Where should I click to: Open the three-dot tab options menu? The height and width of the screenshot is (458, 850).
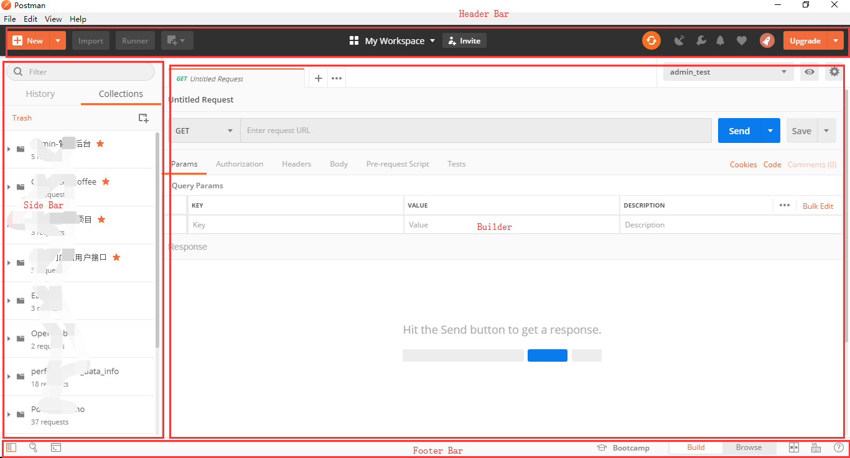tap(337, 78)
